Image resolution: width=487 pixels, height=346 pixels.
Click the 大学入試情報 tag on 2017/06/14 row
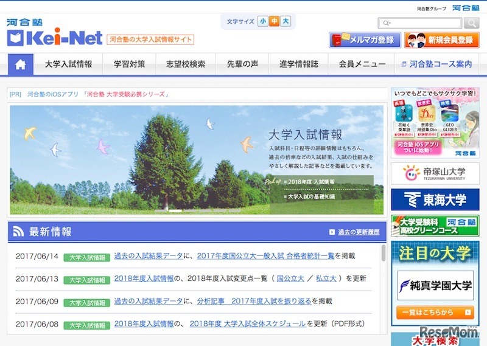(x=87, y=258)
